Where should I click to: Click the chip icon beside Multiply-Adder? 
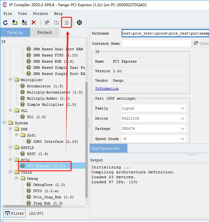[x=22, y=98]
